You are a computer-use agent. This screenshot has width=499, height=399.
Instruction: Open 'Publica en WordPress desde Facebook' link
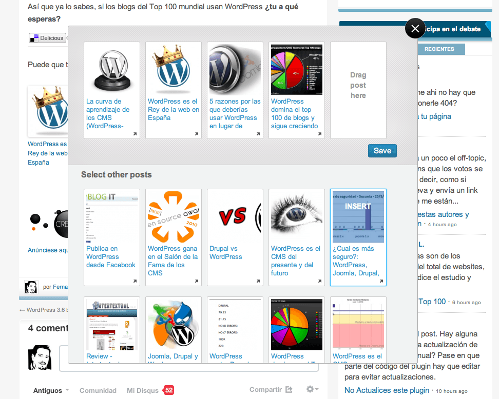[x=111, y=256]
